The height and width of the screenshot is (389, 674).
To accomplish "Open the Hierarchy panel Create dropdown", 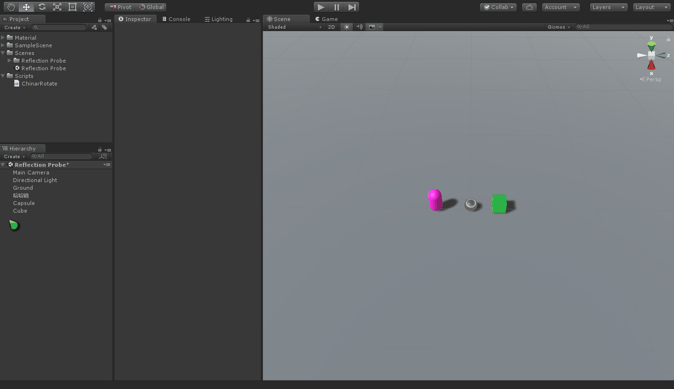I will [x=14, y=157].
